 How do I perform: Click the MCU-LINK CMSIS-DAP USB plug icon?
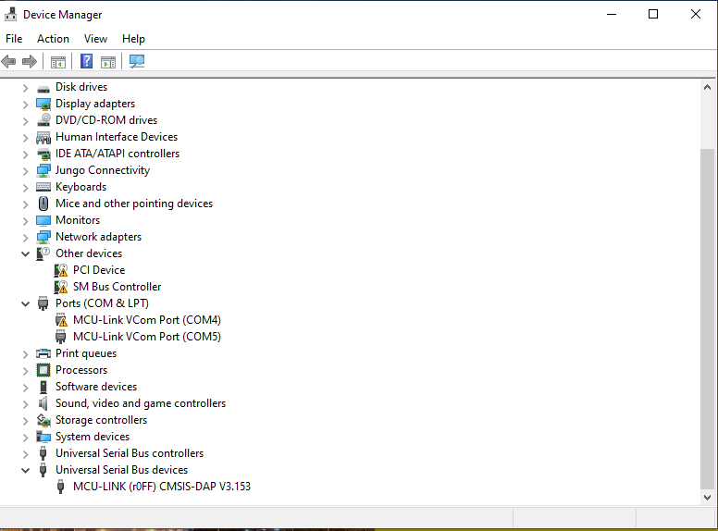(60, 487)
